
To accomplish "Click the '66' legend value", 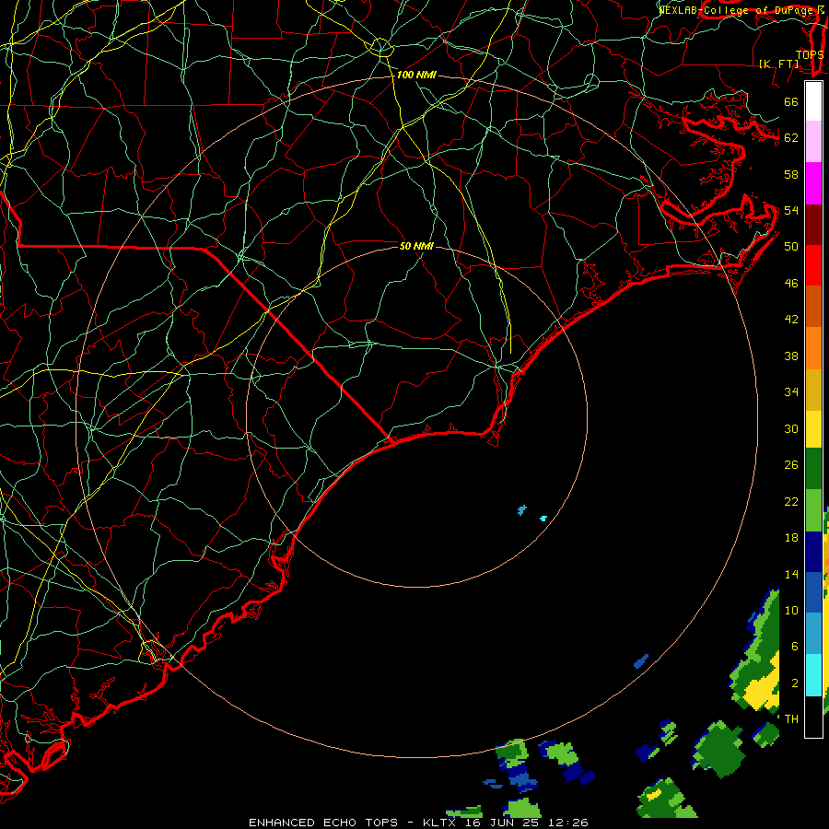I will (x=791, y=101).
